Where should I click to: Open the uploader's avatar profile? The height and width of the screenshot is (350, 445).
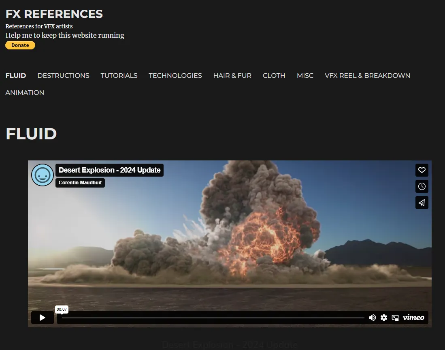click(x=43, y=175)
